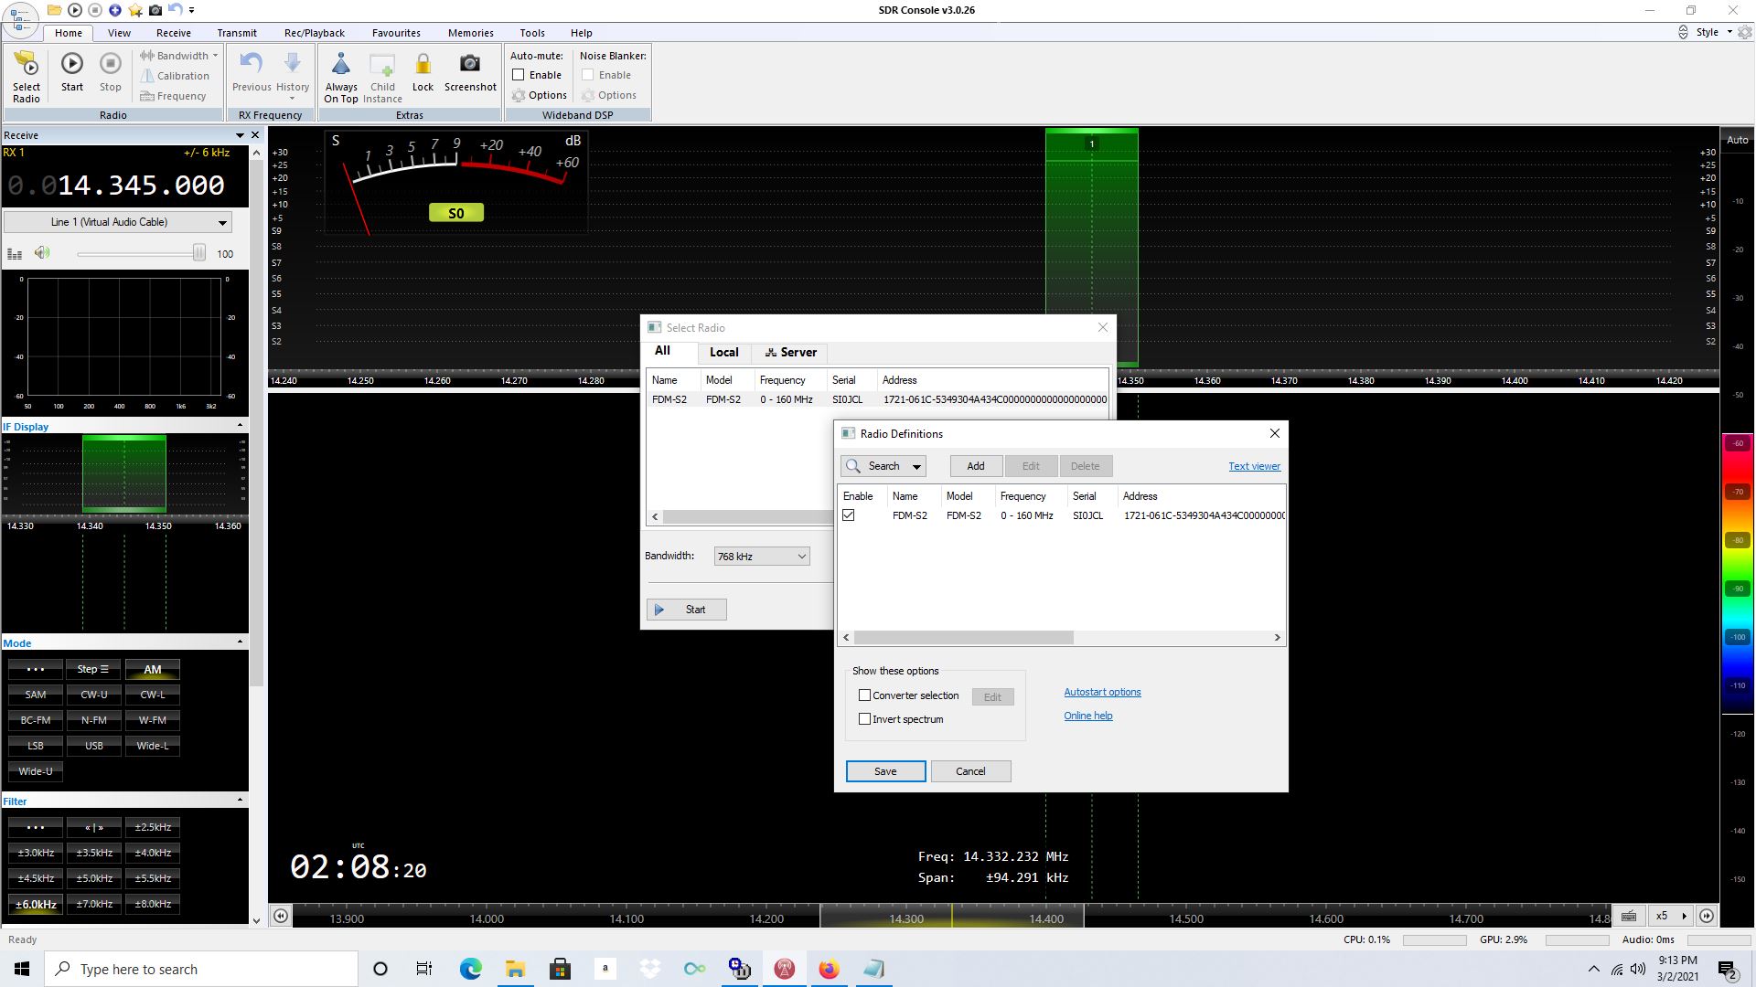
Task: Tick the Converter selection checkbox
Action: click(x=864, y=695)
